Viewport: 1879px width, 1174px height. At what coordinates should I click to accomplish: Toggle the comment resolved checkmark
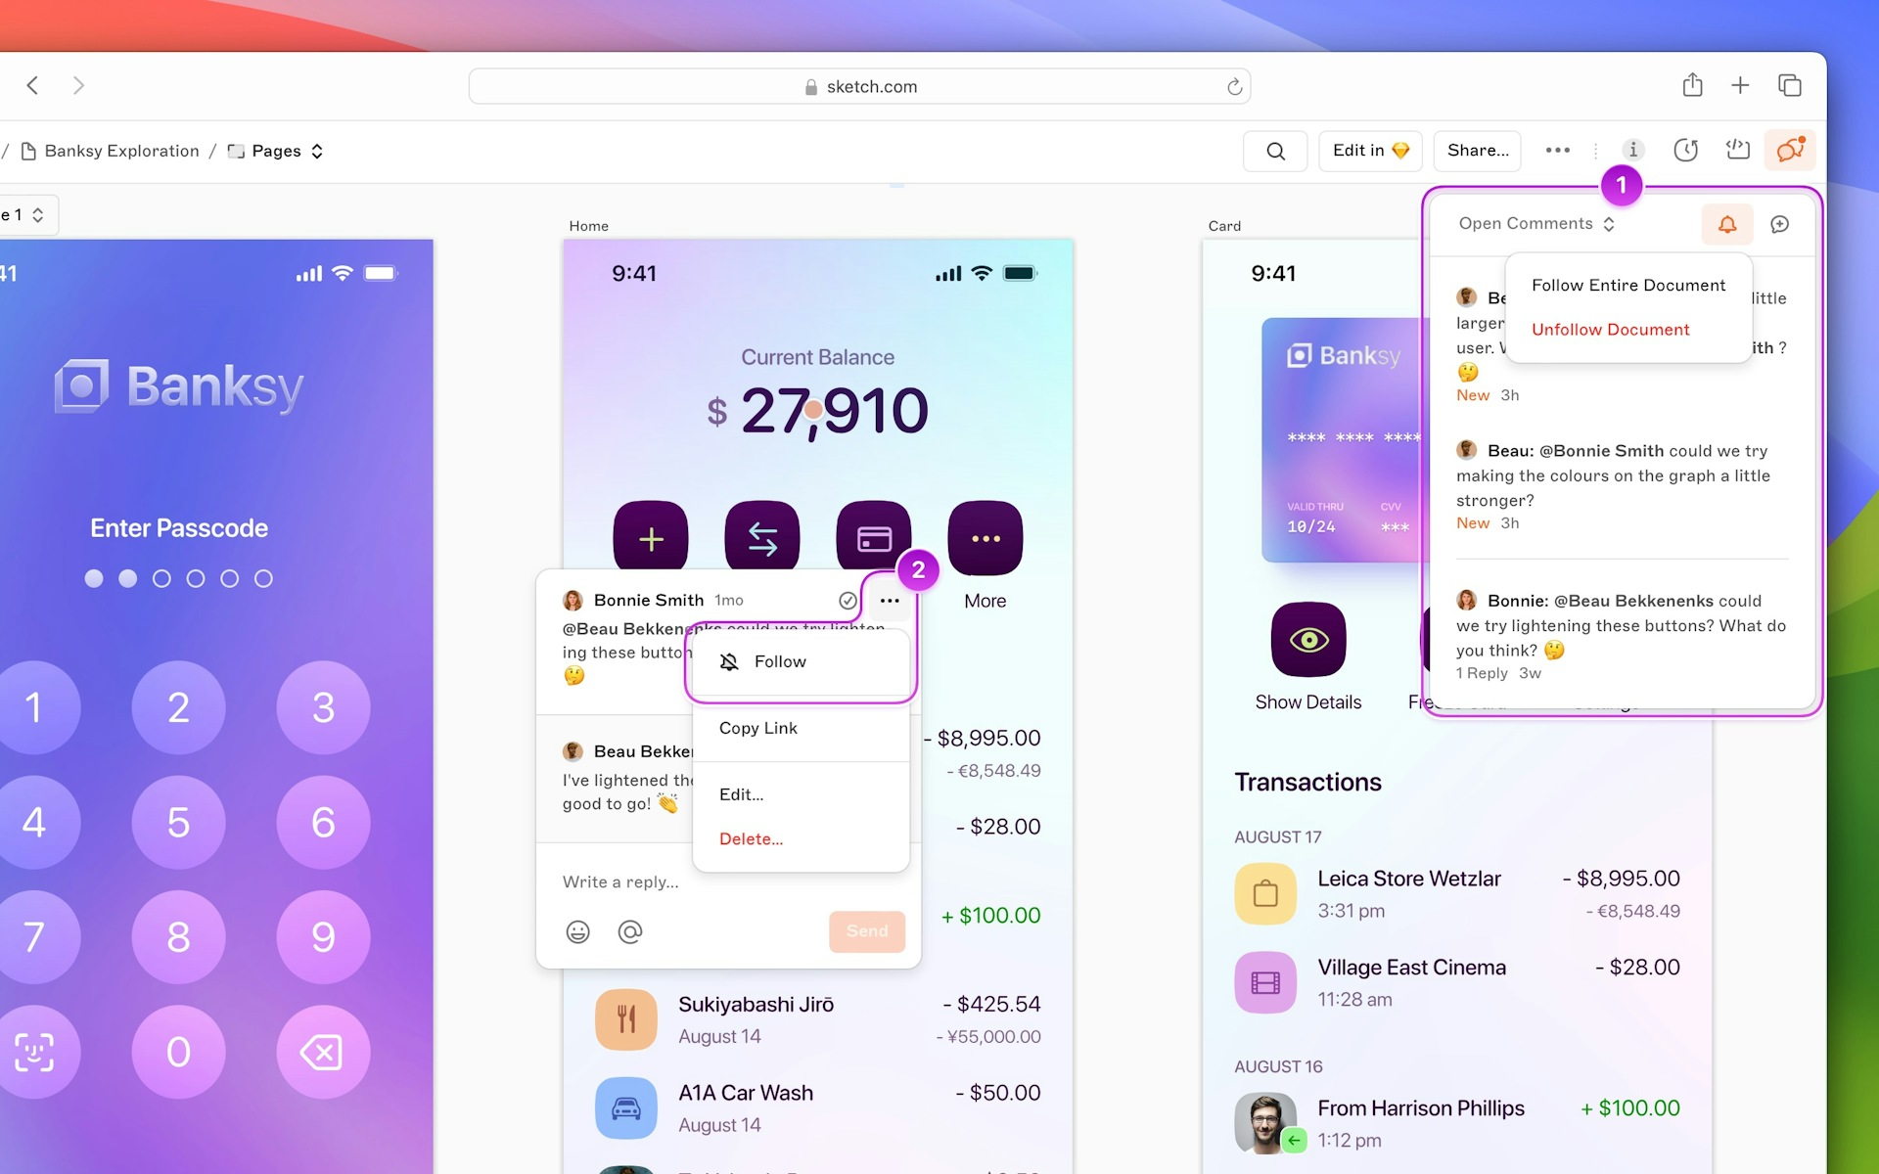tap(846, 601)
